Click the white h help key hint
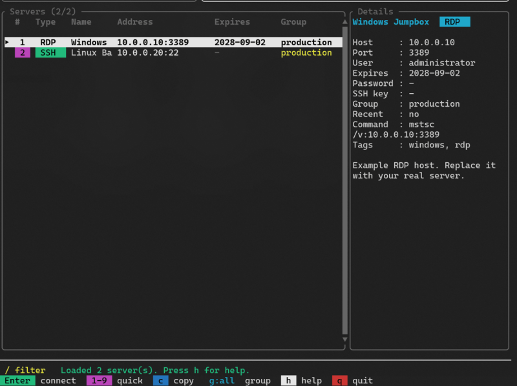 tap(288, 381)
